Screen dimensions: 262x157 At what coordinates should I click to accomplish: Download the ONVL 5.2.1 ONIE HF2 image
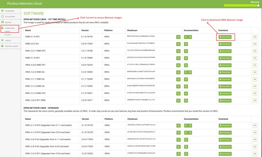point(225,51)
